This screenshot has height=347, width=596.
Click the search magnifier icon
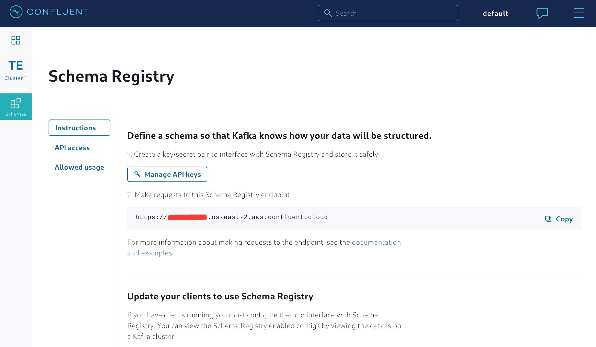(328, 13)
